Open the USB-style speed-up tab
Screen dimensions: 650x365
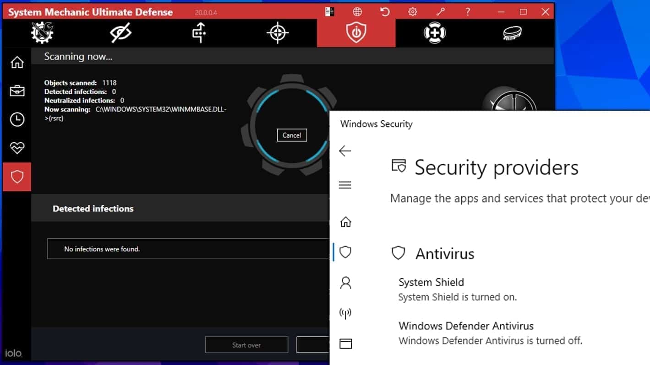pos(199,33)
